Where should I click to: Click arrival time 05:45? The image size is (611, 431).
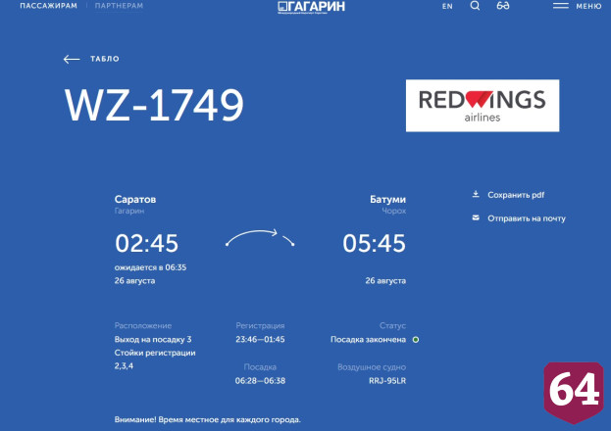click(x=374, y=243)
